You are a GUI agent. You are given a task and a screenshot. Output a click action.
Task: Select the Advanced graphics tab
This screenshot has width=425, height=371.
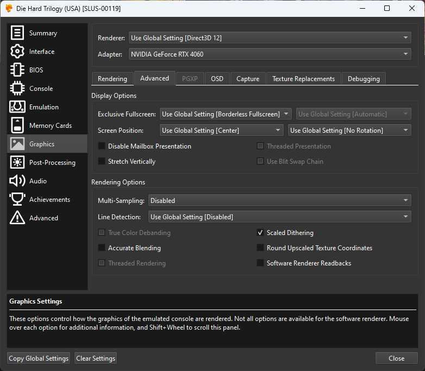pyautogui.click(x=154, y=78)
